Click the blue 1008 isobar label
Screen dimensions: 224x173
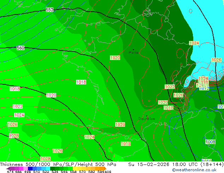(211, 142)
